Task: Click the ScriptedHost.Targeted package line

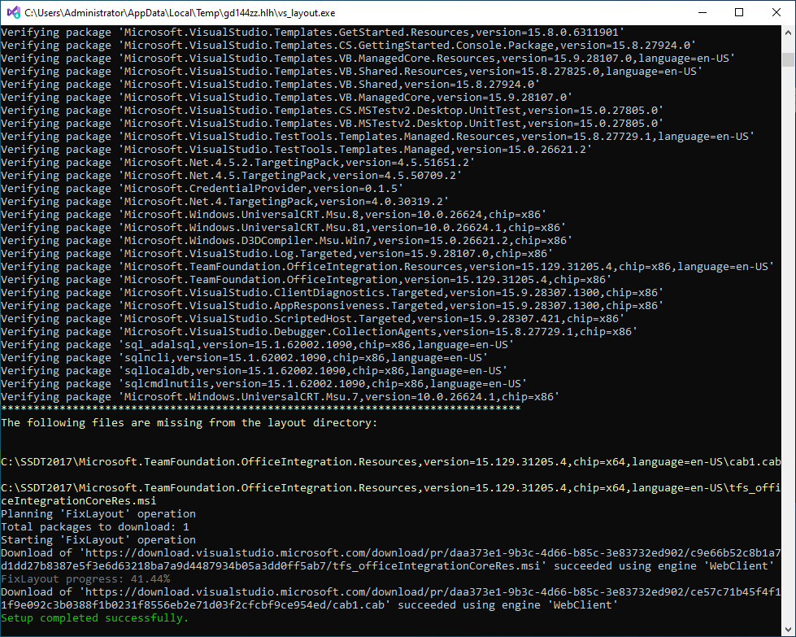Action: point(313,319)
